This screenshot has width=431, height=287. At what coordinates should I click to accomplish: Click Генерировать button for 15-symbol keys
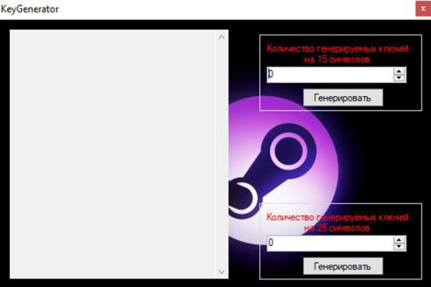343,97
